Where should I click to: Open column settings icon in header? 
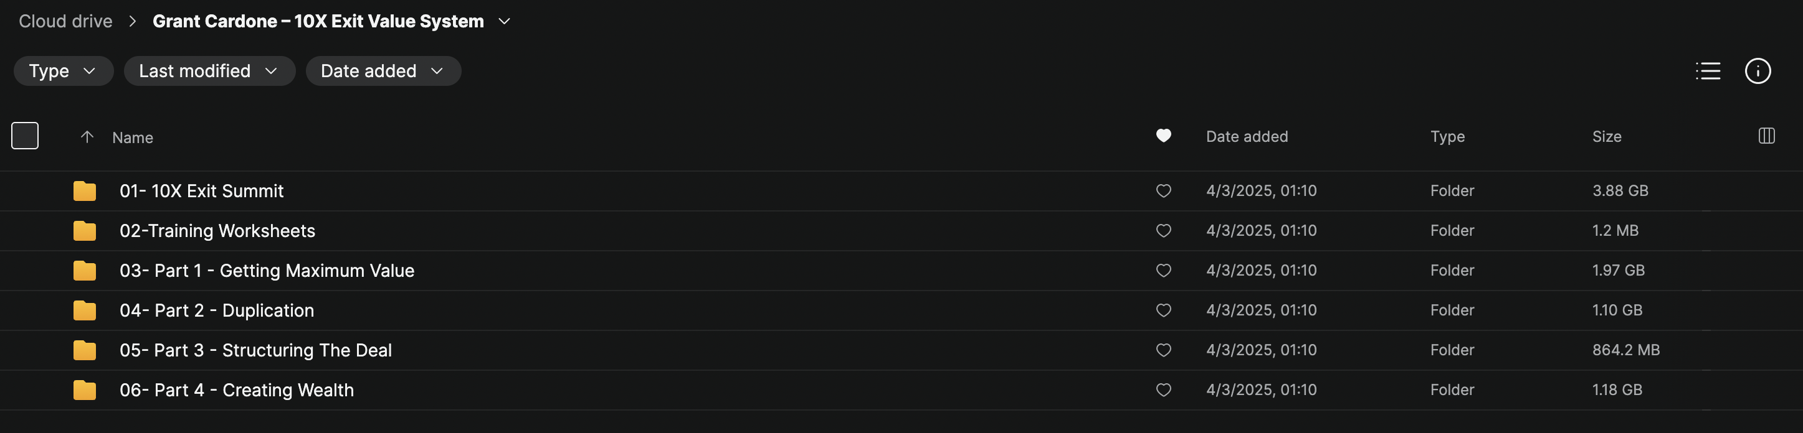1766,136
